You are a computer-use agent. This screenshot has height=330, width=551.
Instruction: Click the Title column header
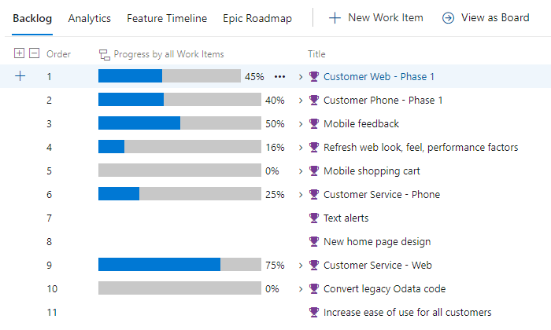pyautogui.click(x=316, y=54)
